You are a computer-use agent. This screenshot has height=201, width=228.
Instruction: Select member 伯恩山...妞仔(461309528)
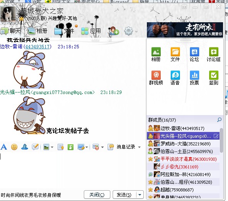pyautogui.click(x=183, y=182)
